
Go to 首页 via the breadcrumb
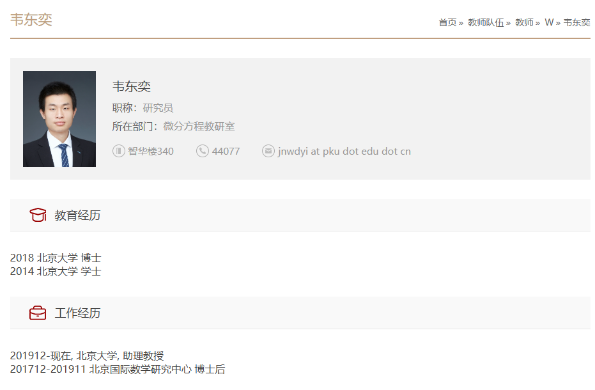447,22
